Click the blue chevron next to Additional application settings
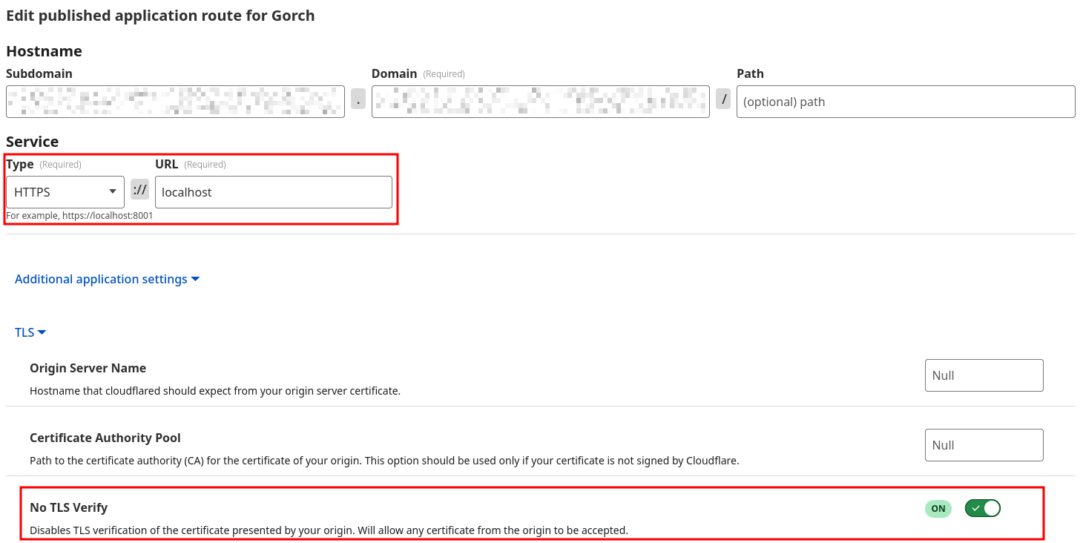The width and height of the screenshot is (1083, 543). [x=195, y=279]
